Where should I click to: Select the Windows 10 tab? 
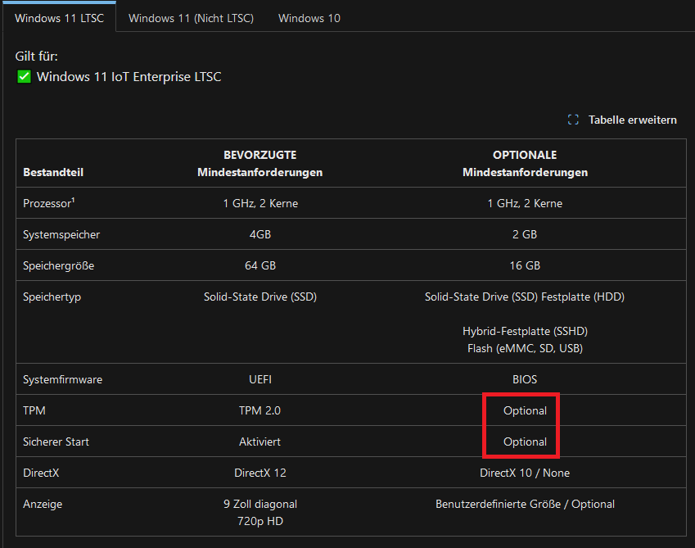tap(309, 18)
